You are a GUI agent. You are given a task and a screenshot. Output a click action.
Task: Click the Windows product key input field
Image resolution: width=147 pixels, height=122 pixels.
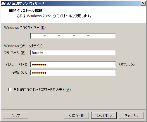(x=73, y=36)
